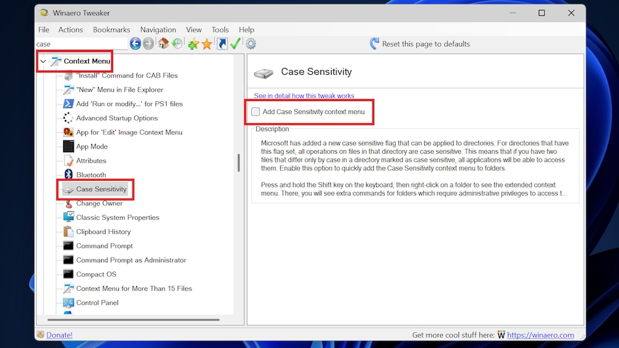The height and width of the screenshot is (348, 619).
Task: Collapse the Context Menu tree node
Action: tap(43, 61)
